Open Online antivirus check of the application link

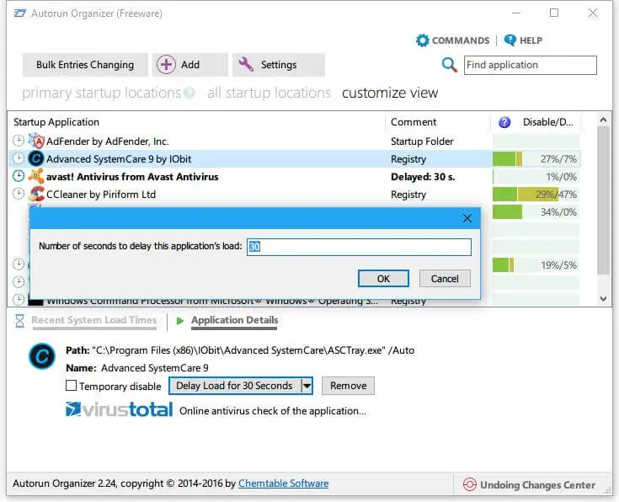point(273,411)
